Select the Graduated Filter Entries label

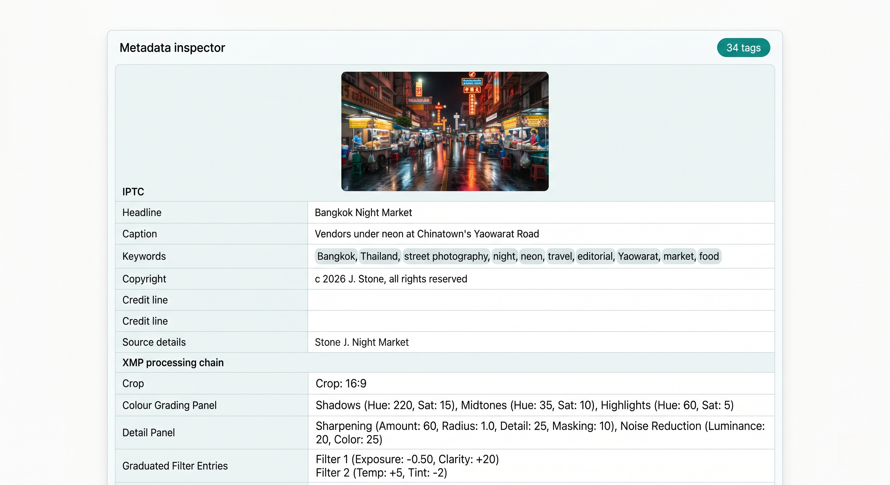point(175,466)
